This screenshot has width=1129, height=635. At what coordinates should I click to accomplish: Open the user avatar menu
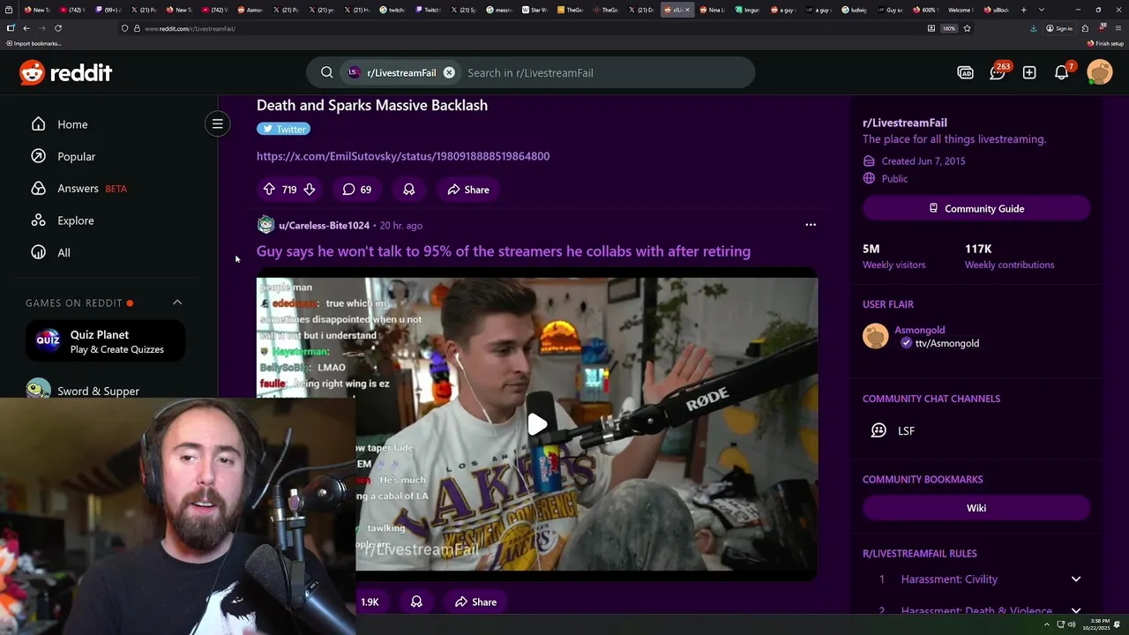[1100, 72]
